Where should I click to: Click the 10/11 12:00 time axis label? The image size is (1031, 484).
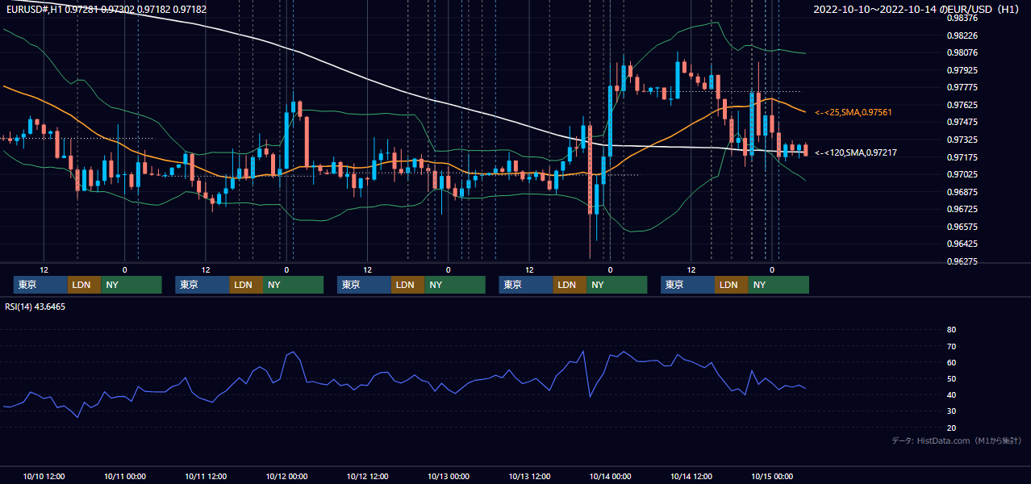[206, 476]
